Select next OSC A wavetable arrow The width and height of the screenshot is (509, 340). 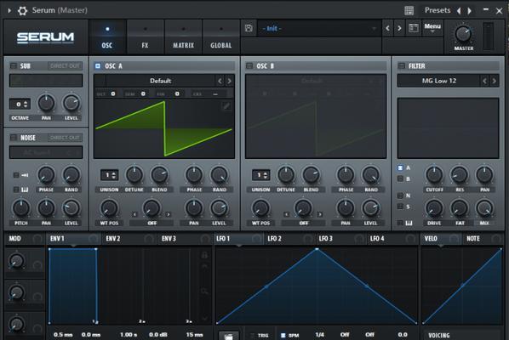tap(229, 81)
